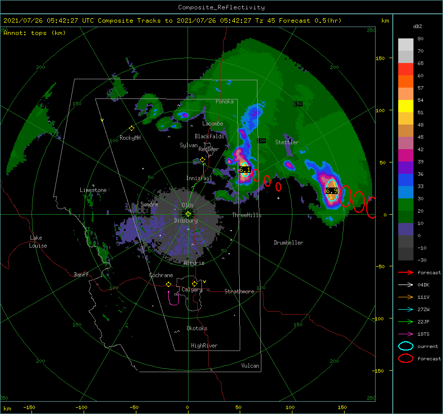Click the Ponoka city label
This screenshot has height=414, width=443.
(x=224, y=101)
